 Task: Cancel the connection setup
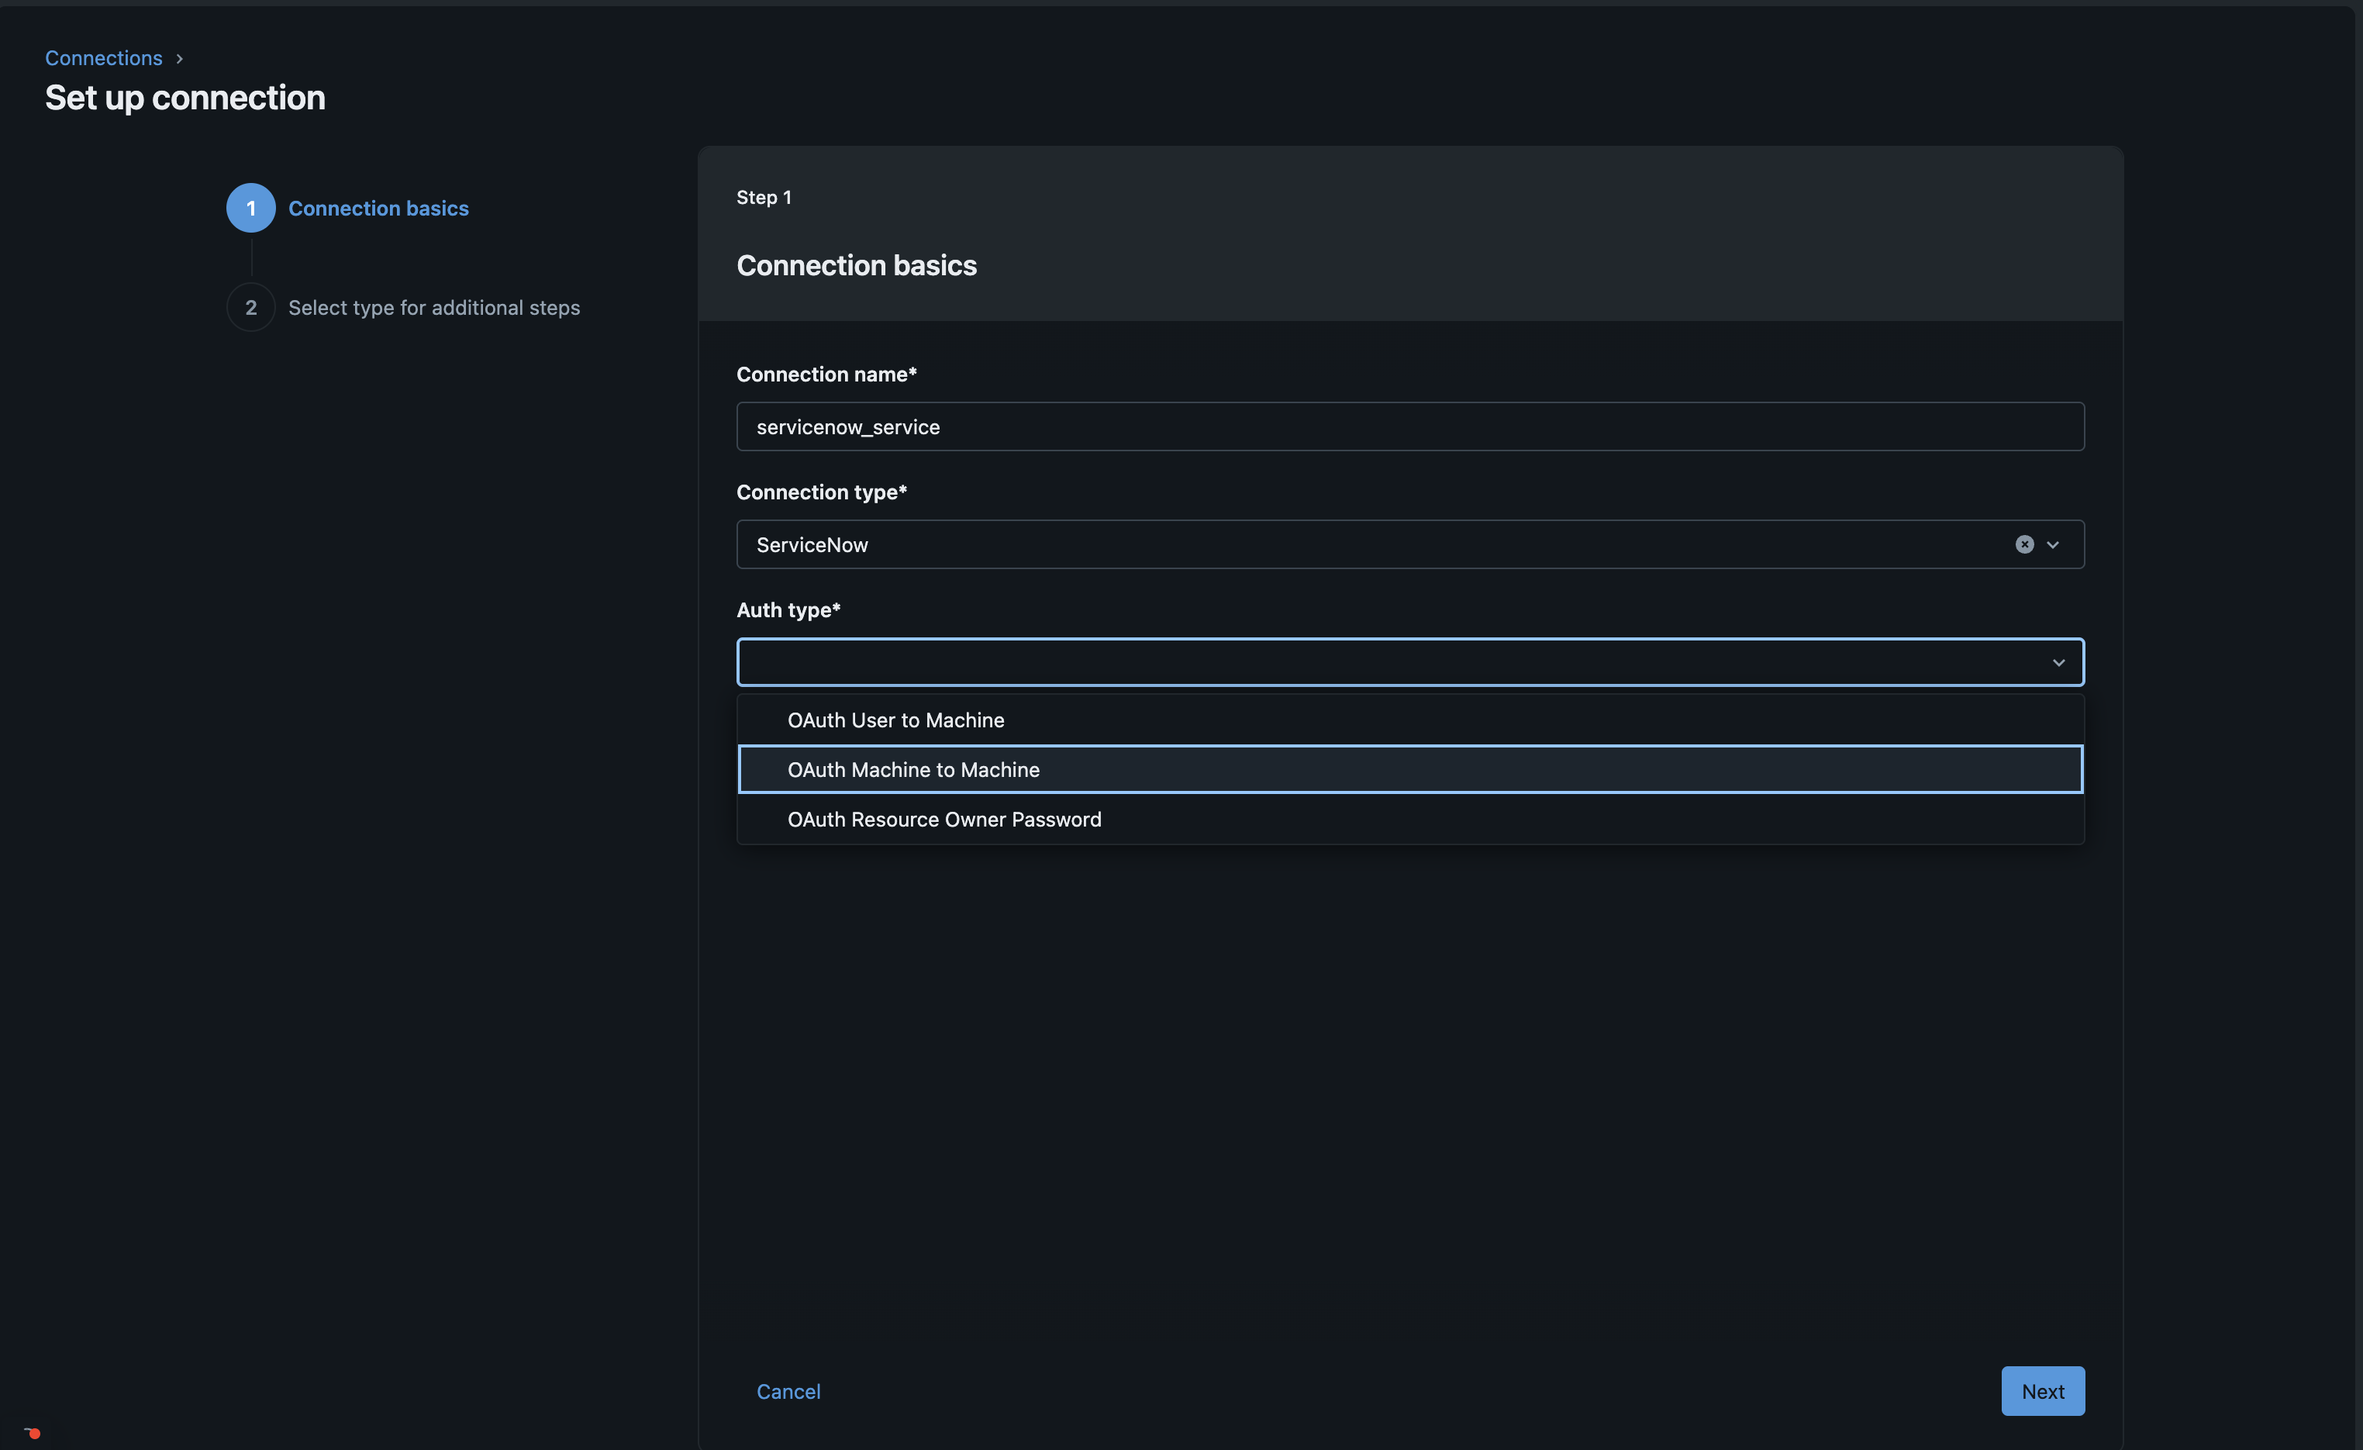click(x=788, y=1390)
